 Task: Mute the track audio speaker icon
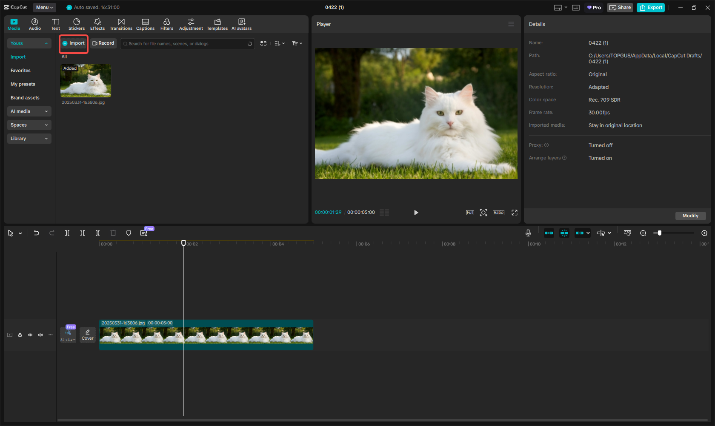pyautogui.click(x=40, y=335)
